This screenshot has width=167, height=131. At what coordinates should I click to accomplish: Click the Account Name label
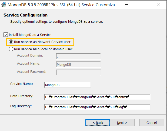tap(29, 64)
